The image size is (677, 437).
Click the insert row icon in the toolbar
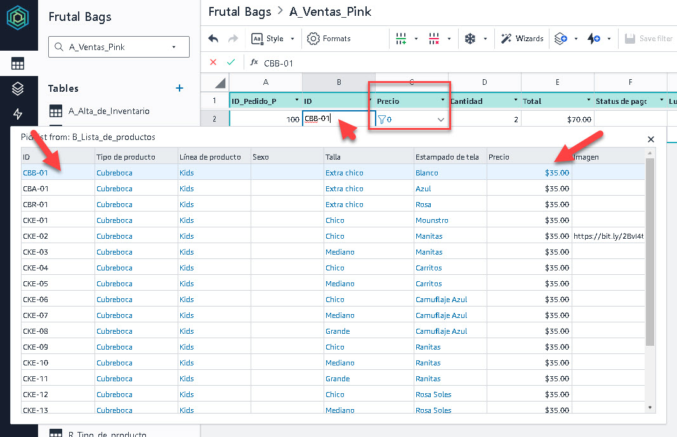[x=401, y=39]
